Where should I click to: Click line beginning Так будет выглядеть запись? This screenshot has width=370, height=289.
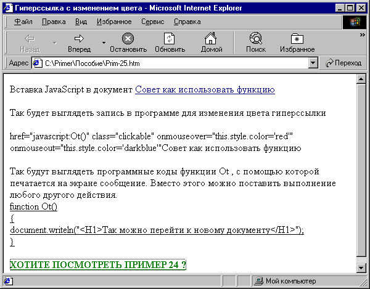(x=168, y=113)
